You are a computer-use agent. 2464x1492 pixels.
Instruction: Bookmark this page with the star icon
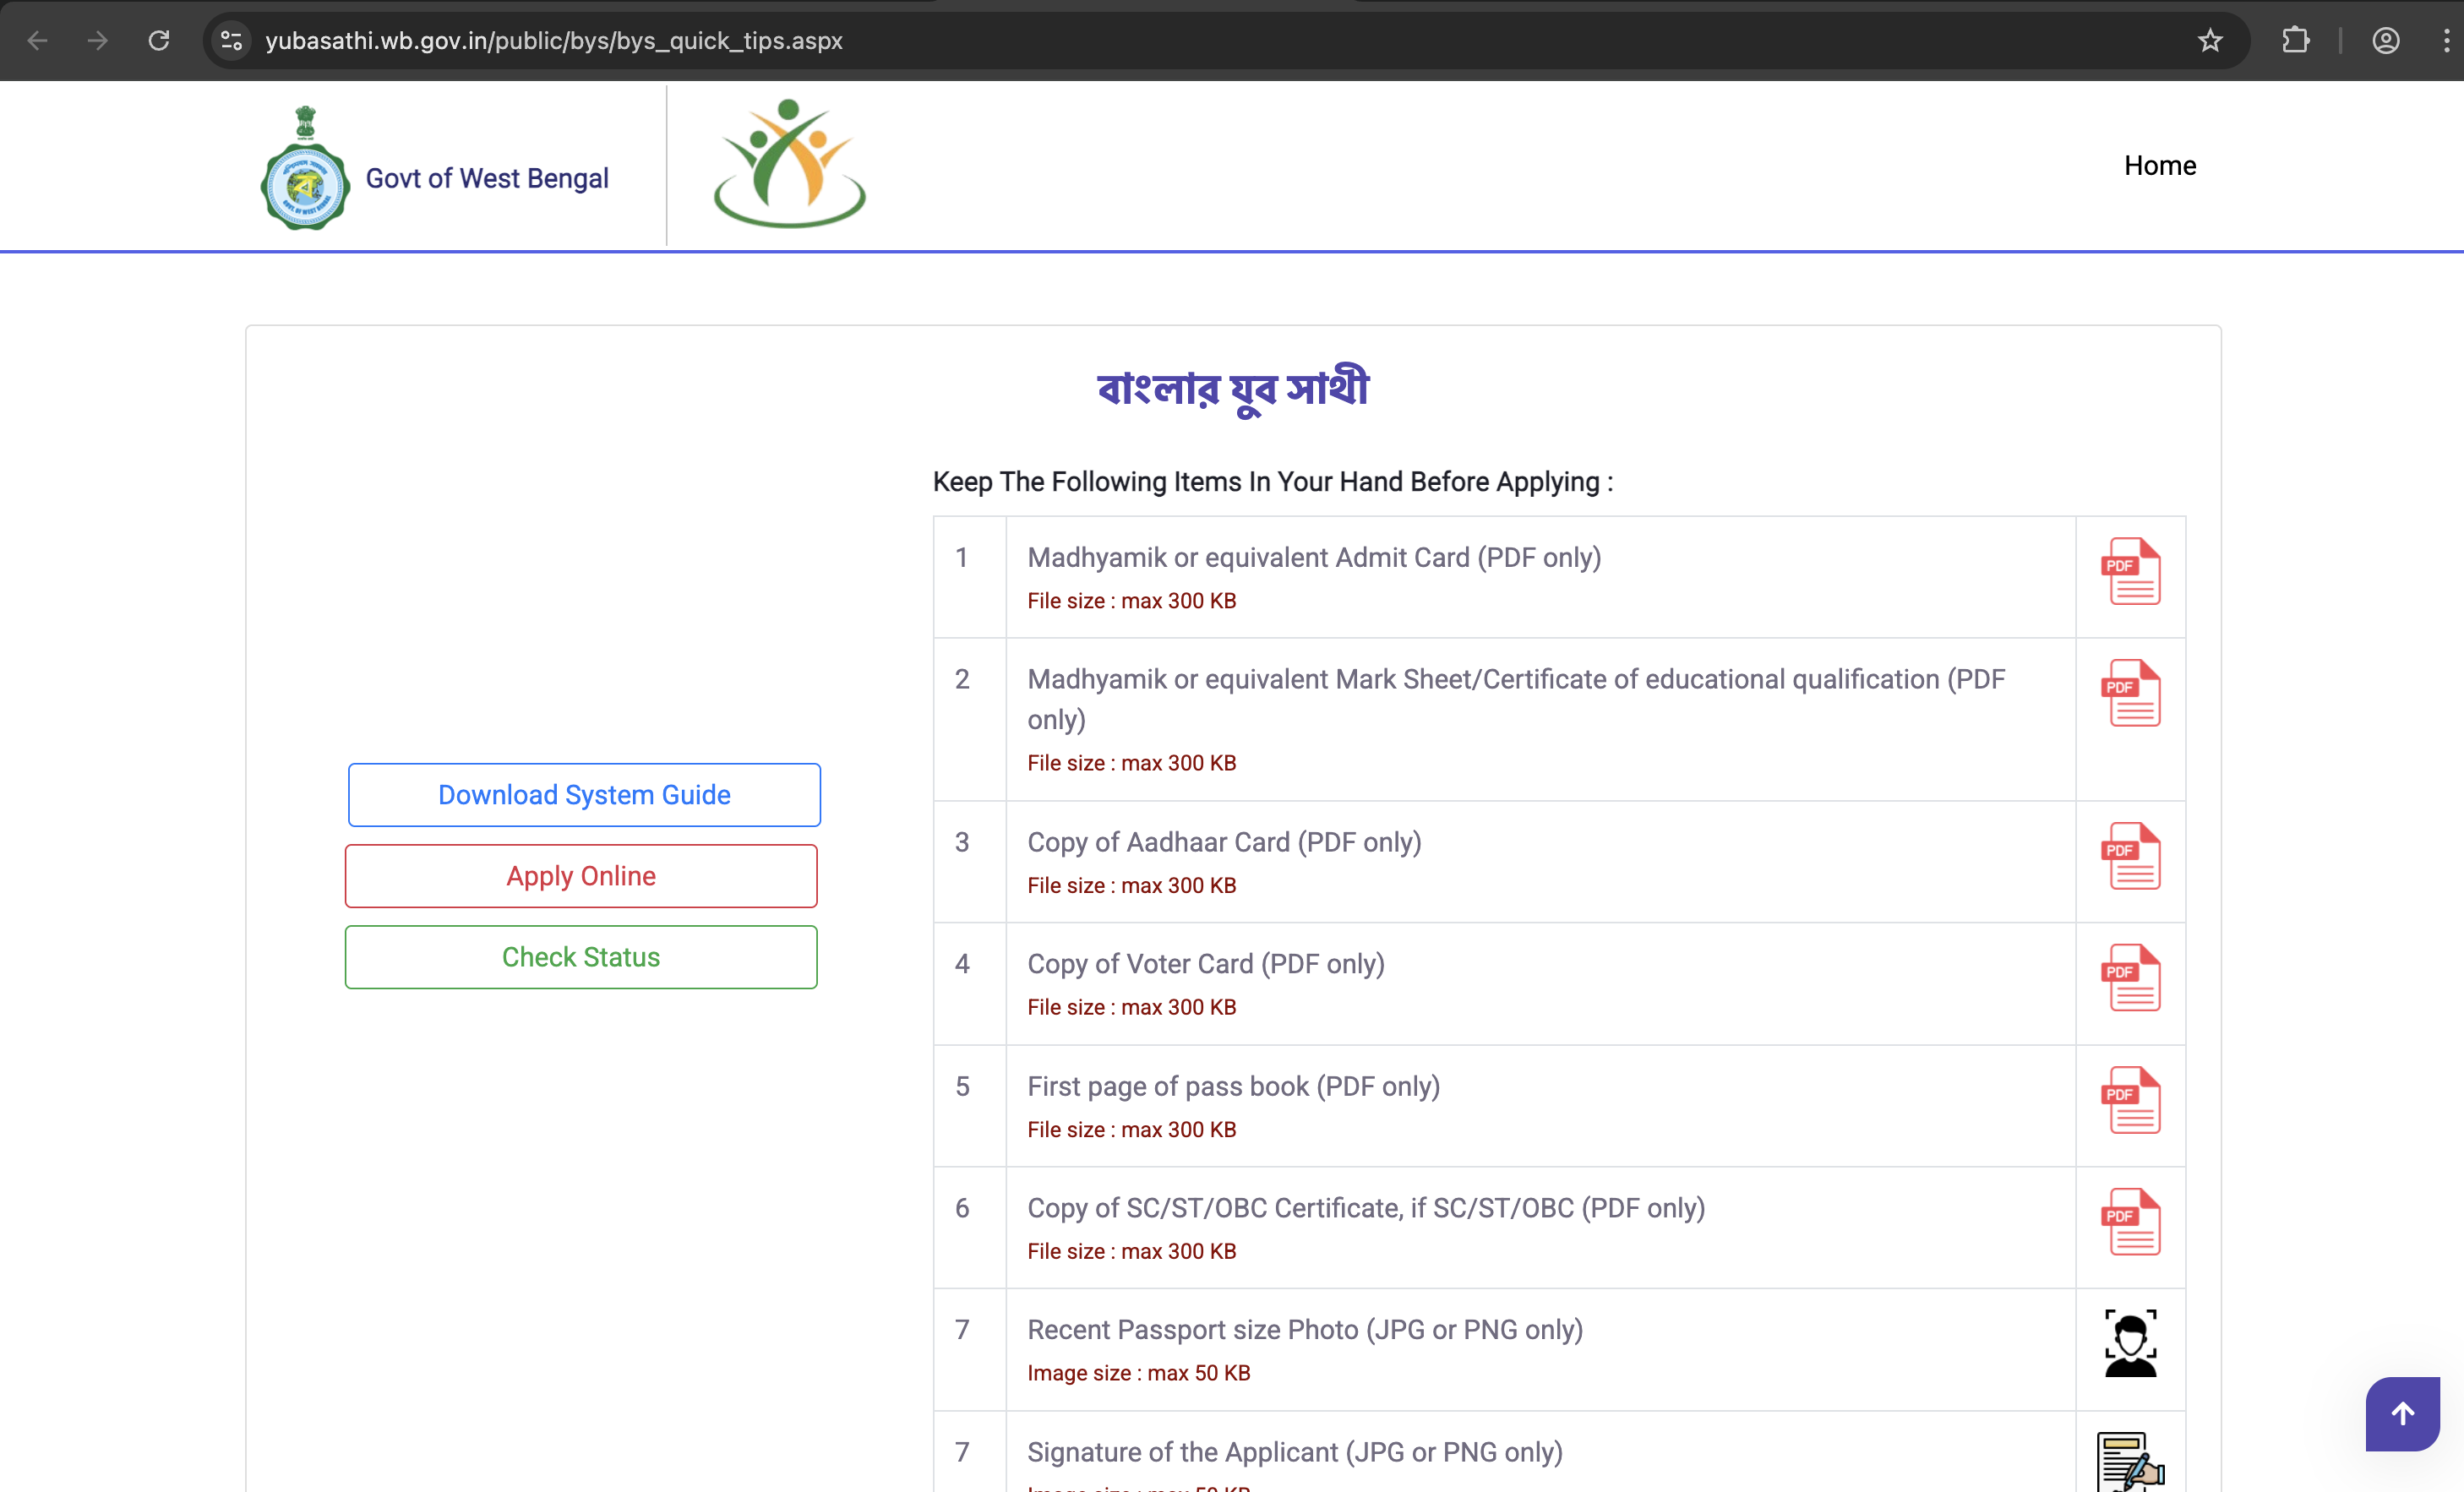(2209, 41)
